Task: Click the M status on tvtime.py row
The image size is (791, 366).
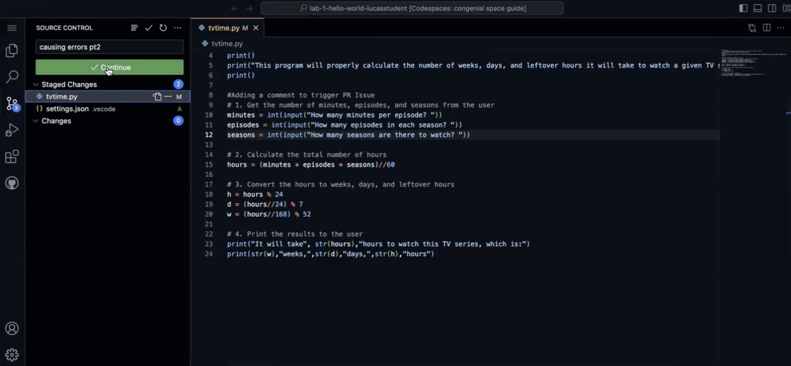Action: coord(179,97)
